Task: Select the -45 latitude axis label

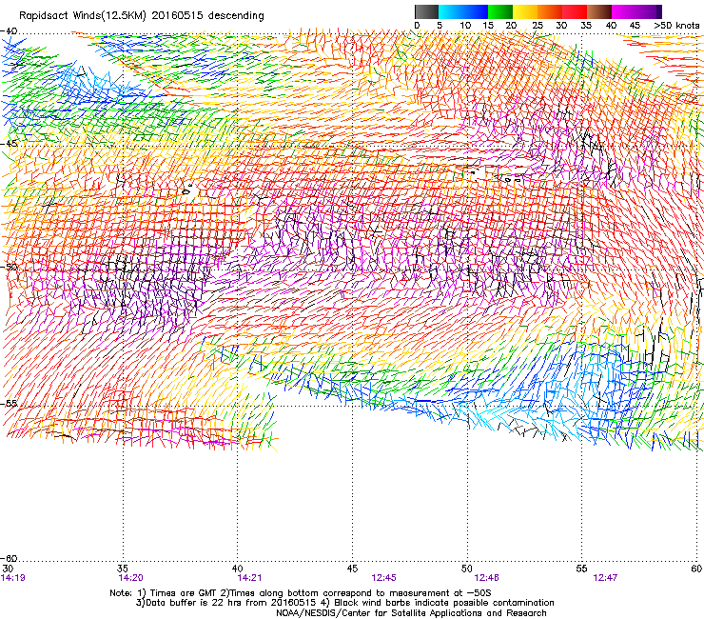Action: (x=9, y=144)
